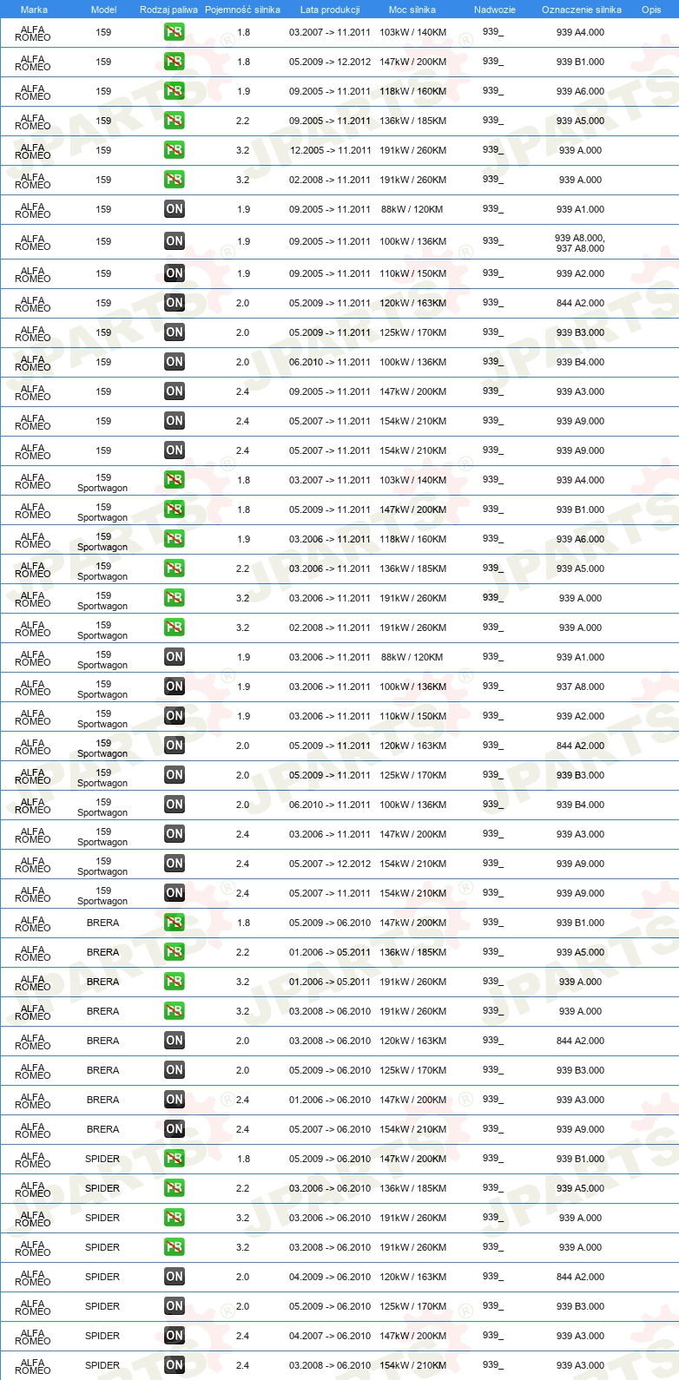
Task: Click 'SPIDER' model cell in 1.8 row
Action: pos(102,1159)
